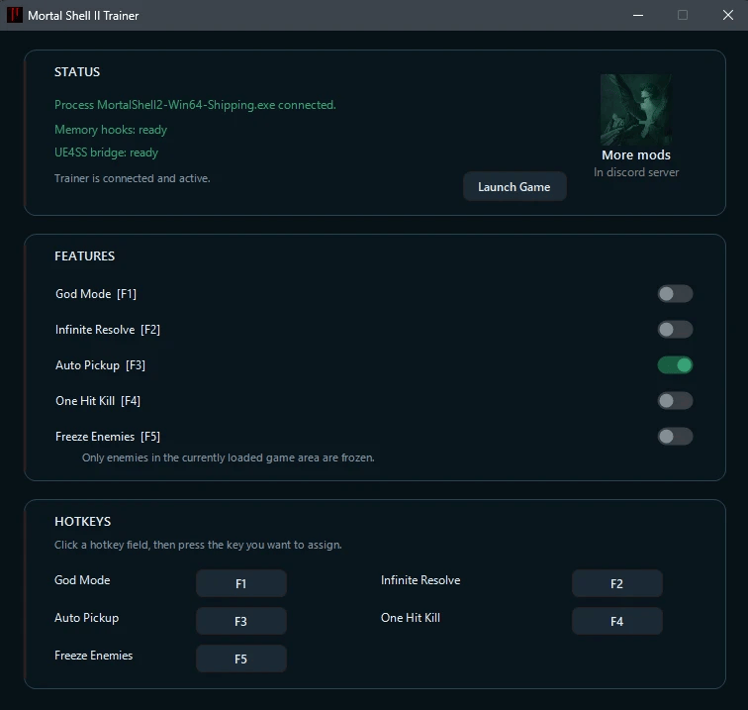Select Auto Pickup hotkey field F3
Screen dimensions: 748x710
(x=240, y=621)
